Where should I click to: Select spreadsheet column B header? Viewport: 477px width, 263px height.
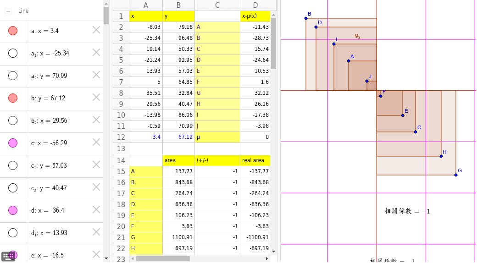click(178, 5)
